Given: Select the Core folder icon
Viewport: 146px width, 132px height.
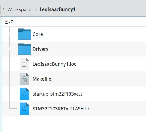Looking at the screenshot, I should pyautogui.click(x=25, y=34).
